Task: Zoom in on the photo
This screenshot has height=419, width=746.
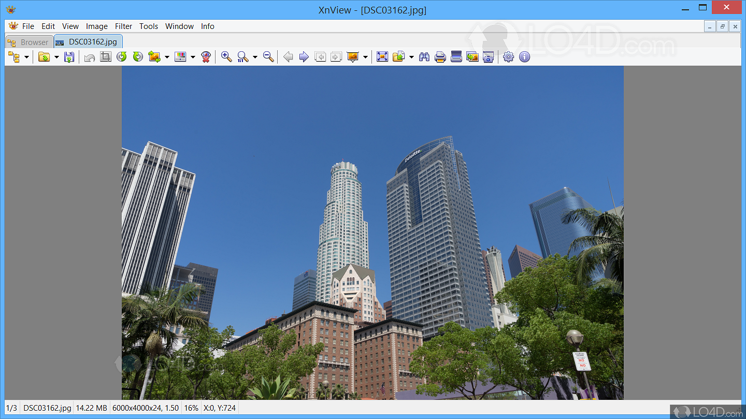Action: tap(226, 57)
